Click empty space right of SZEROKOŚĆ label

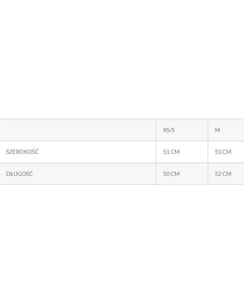pyautogui.click(x=95, y=152)
